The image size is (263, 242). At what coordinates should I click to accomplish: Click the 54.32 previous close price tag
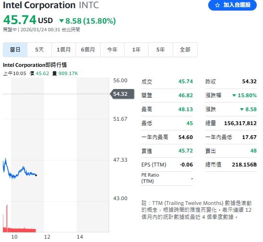tap(122, 94)
